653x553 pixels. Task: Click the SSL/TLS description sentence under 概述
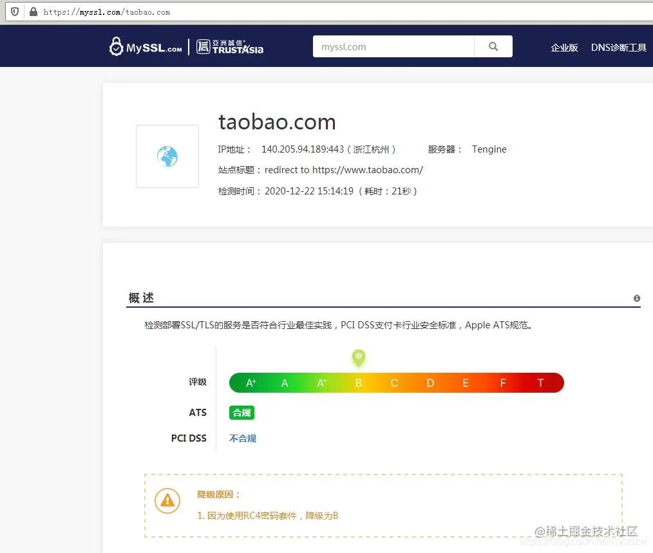[x=338, y=325]
